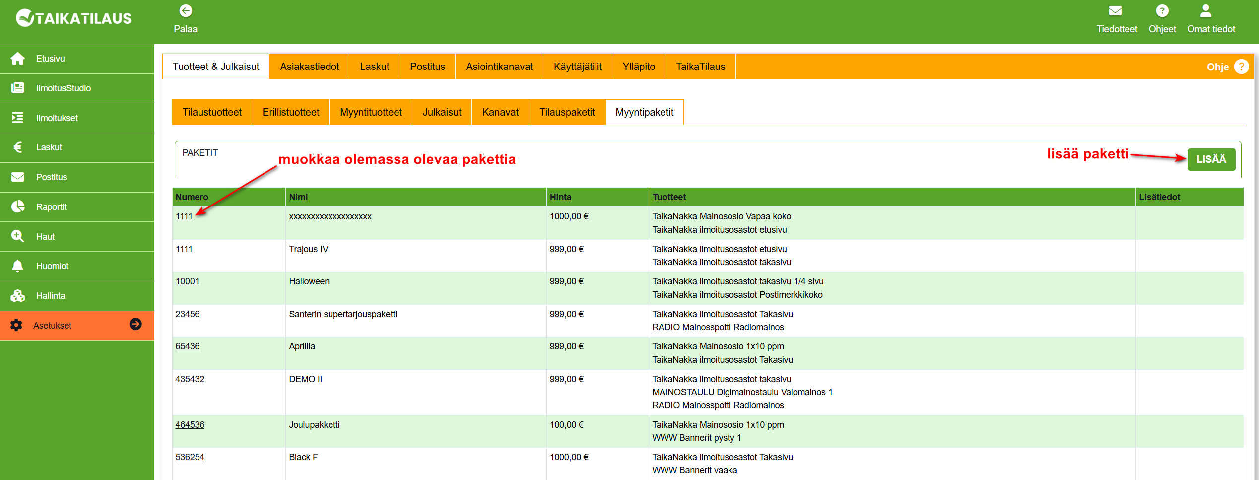This screenshot has width=1259, height=480.
Task: Click the Palaa back arrow icon
Action: [186, 11]
